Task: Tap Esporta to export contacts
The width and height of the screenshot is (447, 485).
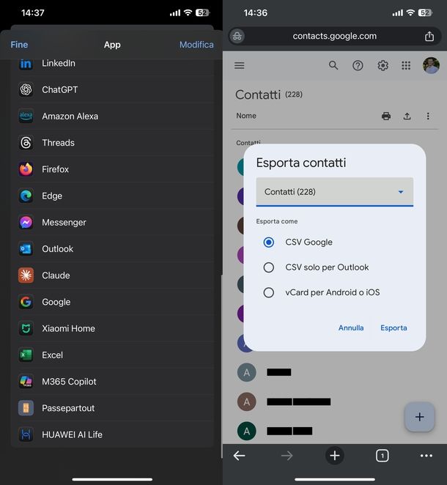Action: (394, 328)
